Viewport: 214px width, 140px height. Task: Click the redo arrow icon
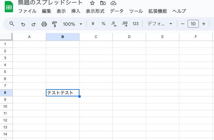33,24
